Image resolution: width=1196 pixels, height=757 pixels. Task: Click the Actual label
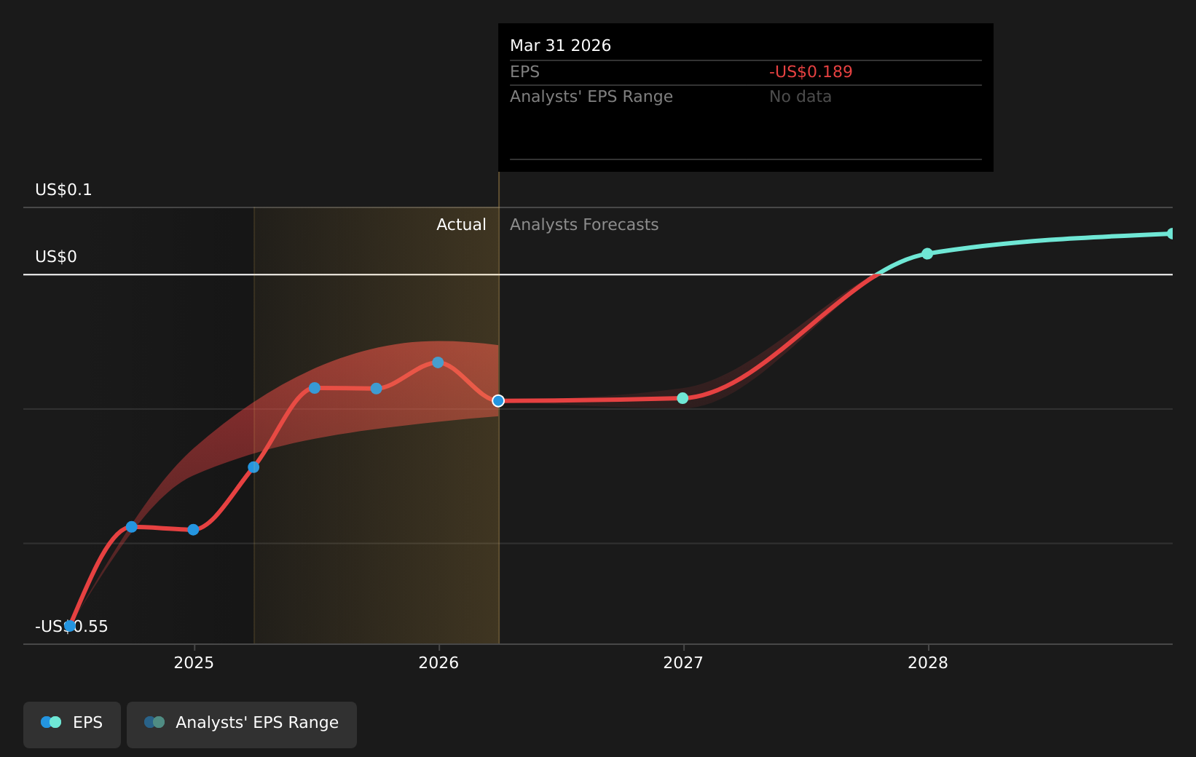pyautogui.click(x=461, y=225)
